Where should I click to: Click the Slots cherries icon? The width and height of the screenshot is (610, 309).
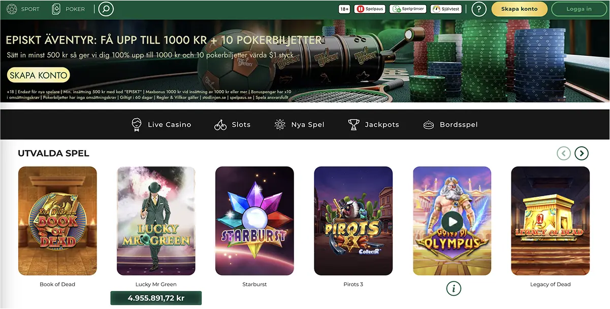pyautogui.click(x=220, y=124)
